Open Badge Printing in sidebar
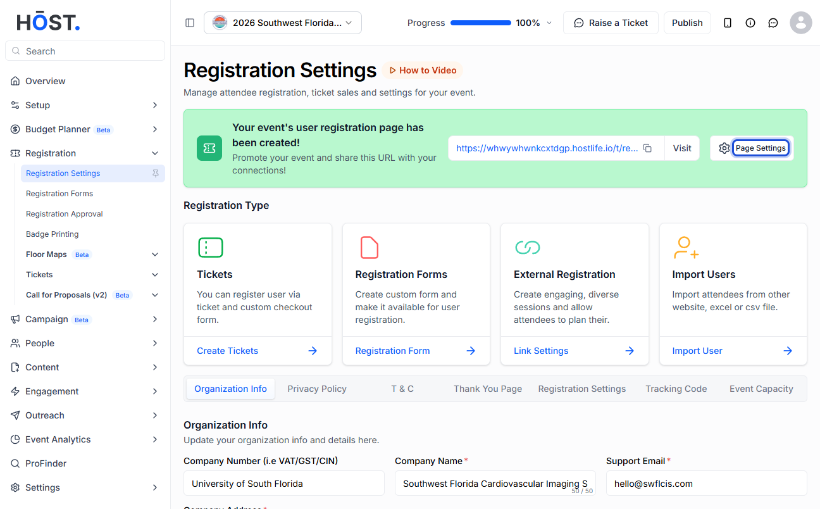This screenshot has width=820, height=509. (53, 234)
